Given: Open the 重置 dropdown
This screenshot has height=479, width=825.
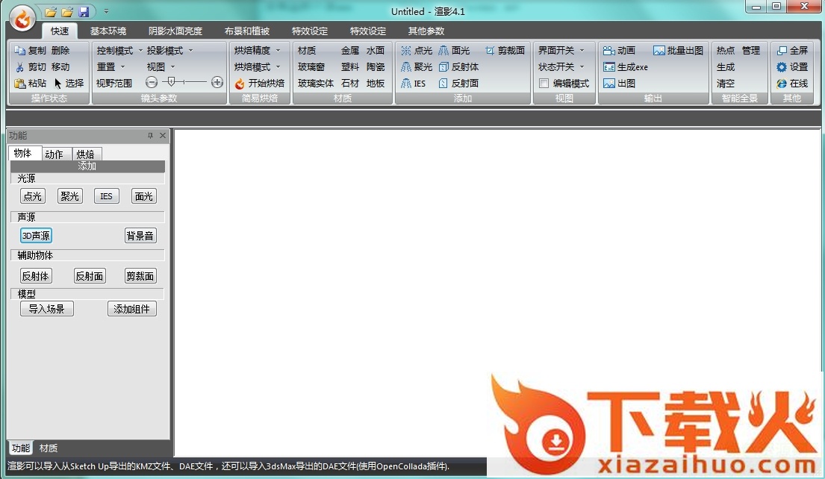Looking at the screenshot, I should click(111, 66).
